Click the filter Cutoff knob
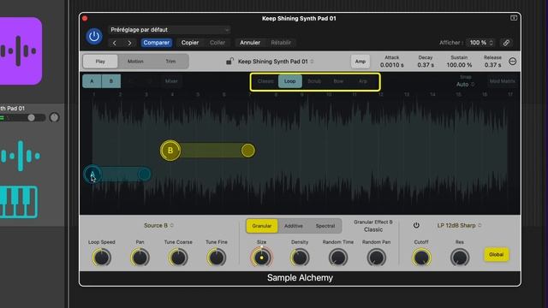The image size is (548, 308). click(421, 258)
